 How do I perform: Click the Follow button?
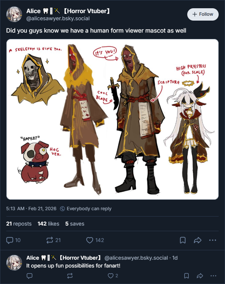coord(203,14)
